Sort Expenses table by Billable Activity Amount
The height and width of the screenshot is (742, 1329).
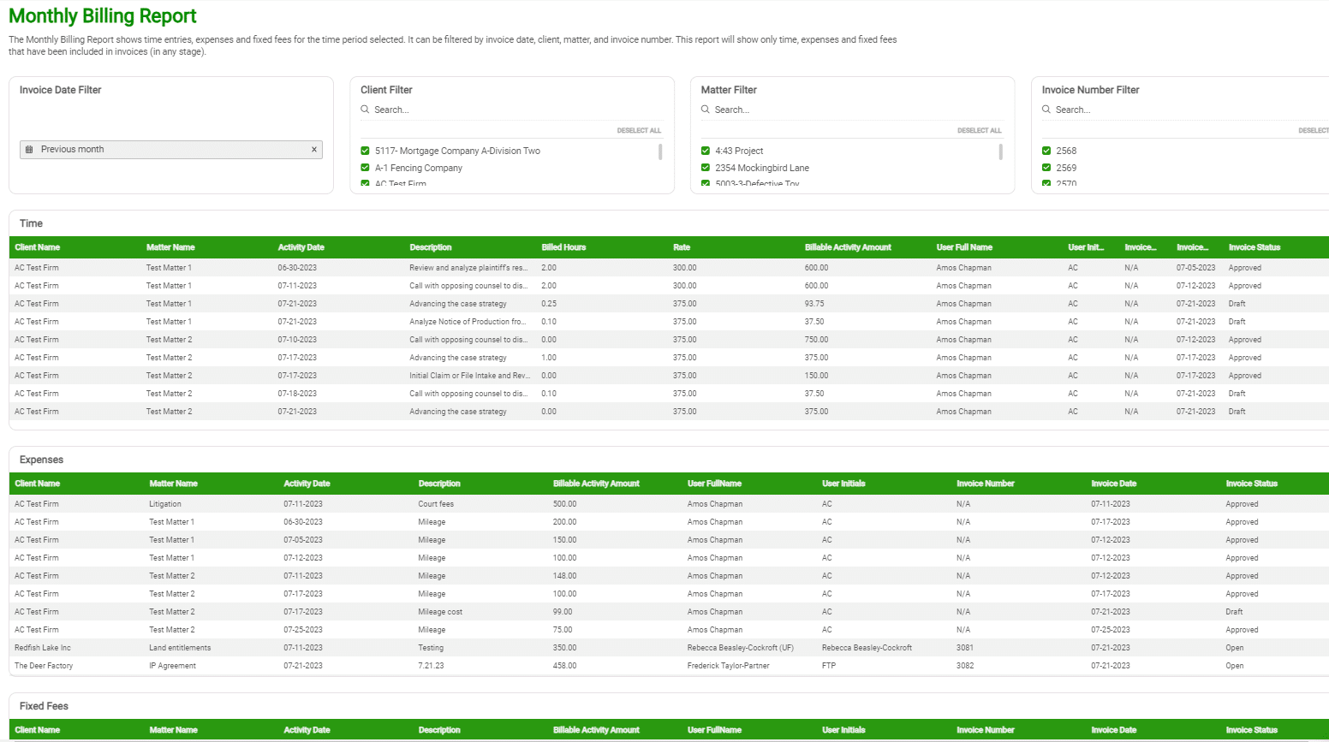(x=596, y=484)
